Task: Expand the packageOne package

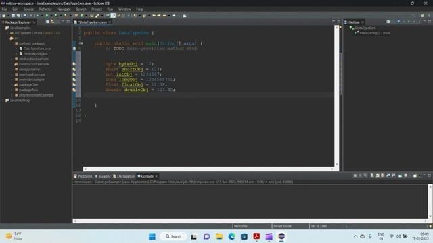Action: pos(12,85)
